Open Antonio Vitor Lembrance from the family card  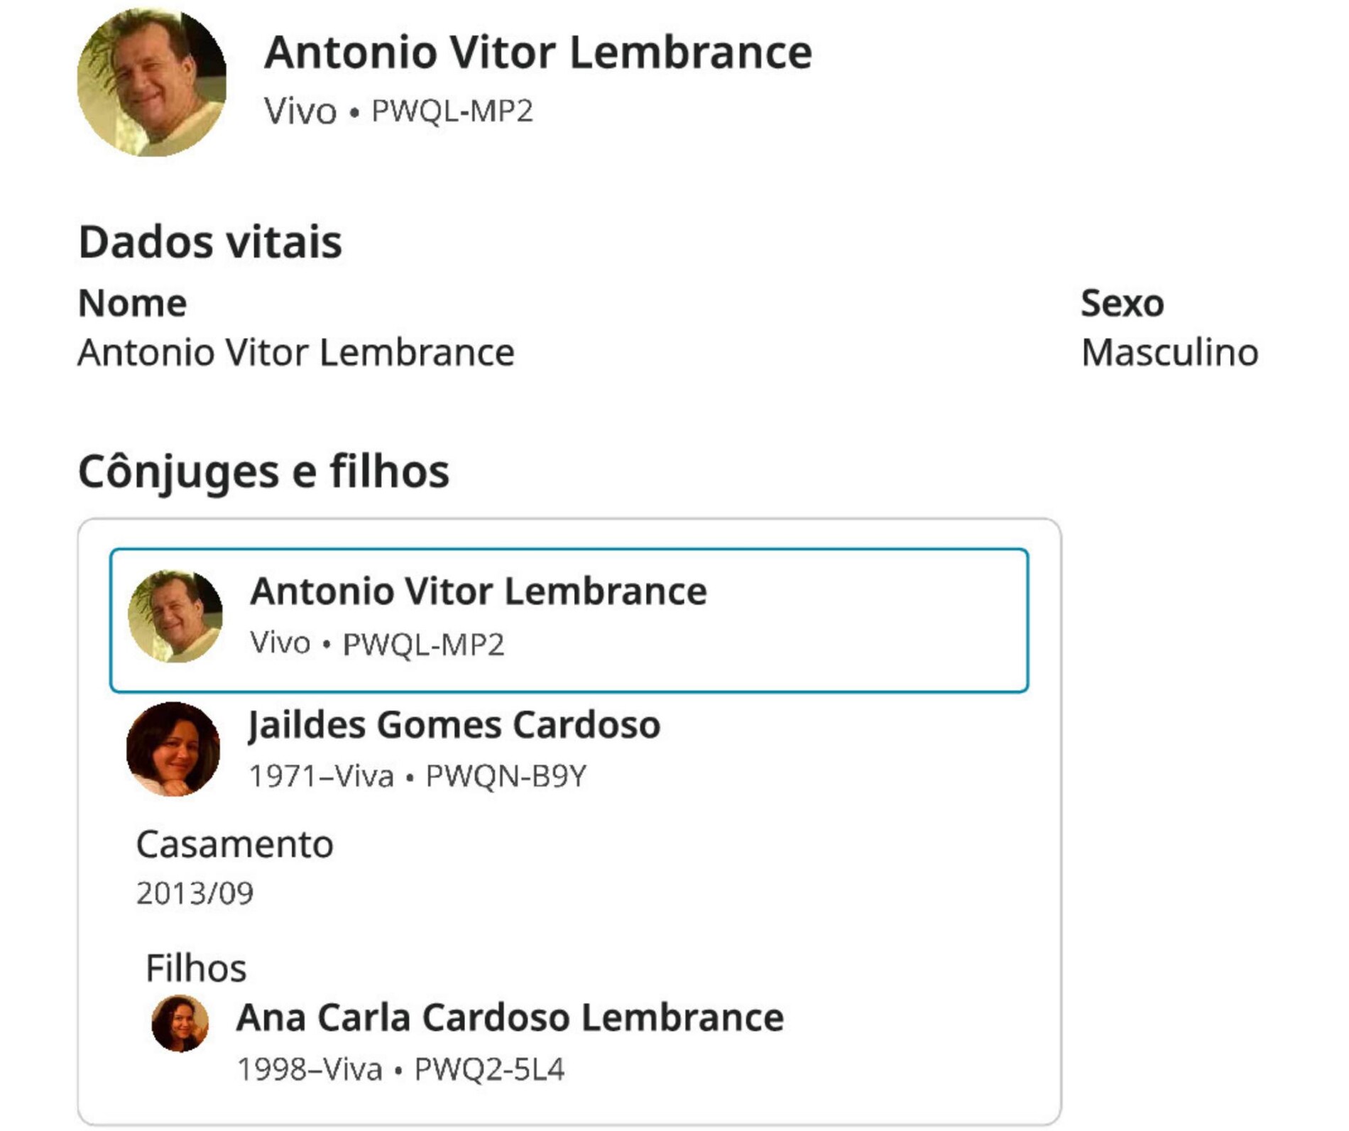click(478, 591)
